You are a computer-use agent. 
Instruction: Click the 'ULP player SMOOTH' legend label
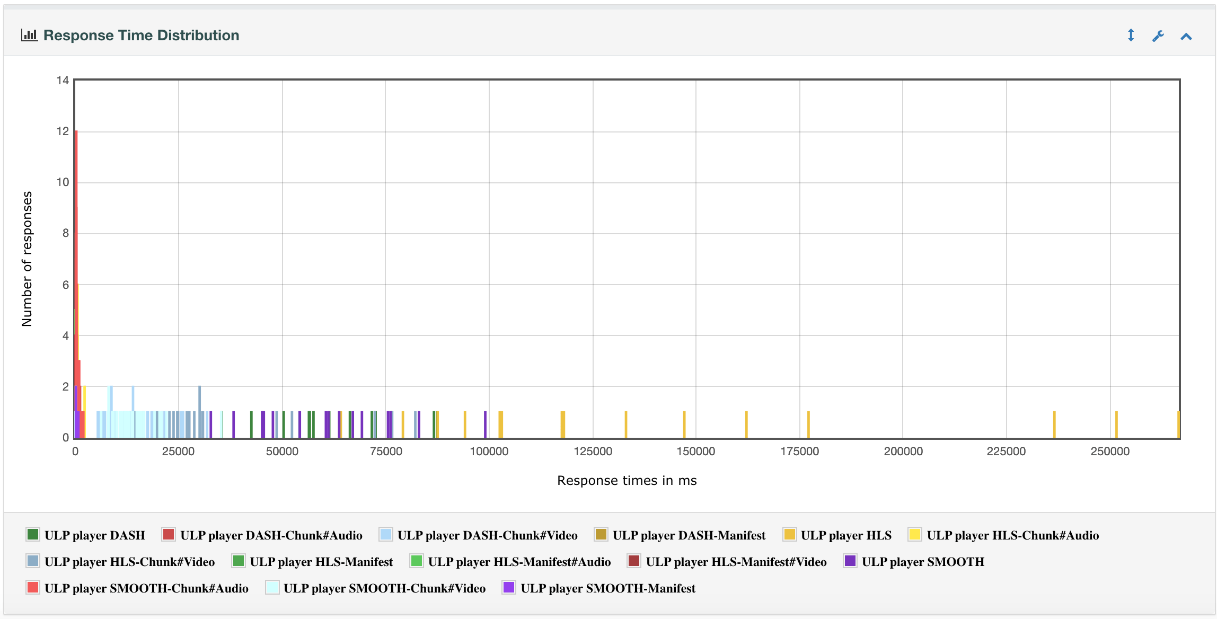pos(923,562)
